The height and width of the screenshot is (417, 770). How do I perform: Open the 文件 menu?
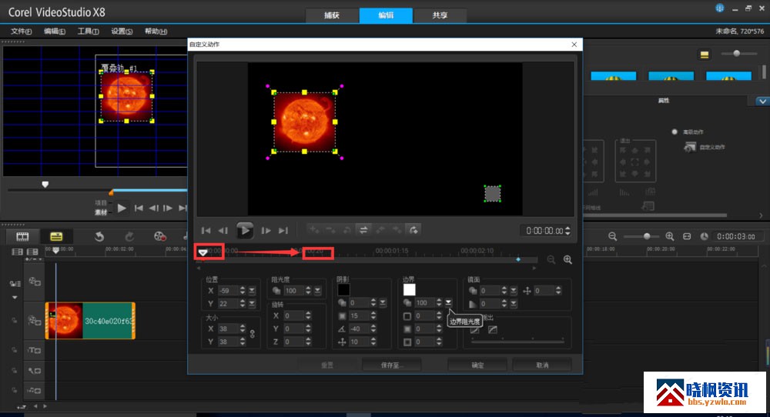click(x=21, y=32)
